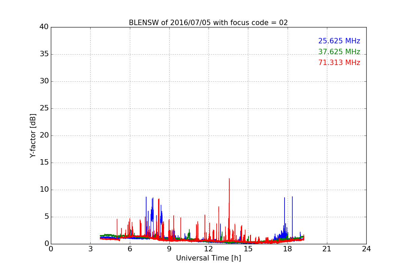This screenshot has width=407, height=271.
Task: Click the 'Universal Time [h]' axis label
Action: (209, 258)
